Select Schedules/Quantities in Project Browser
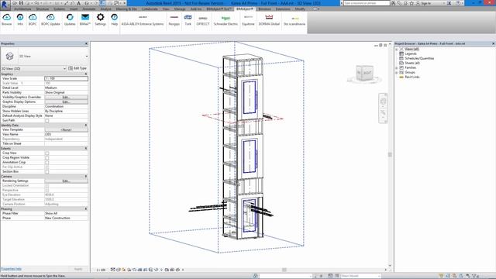The height and width of the screenshot is (279, 496). 419,59
